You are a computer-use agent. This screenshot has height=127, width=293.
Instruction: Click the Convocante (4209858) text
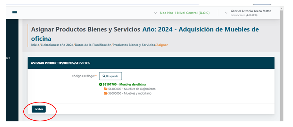pos(244,15)
